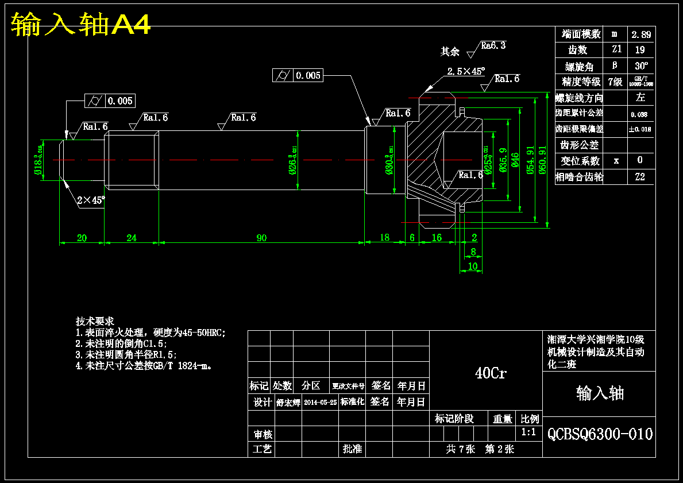Click the Ø60.91 diameter dimension
The height and width of the screenshot is (483, 683).
542,160
